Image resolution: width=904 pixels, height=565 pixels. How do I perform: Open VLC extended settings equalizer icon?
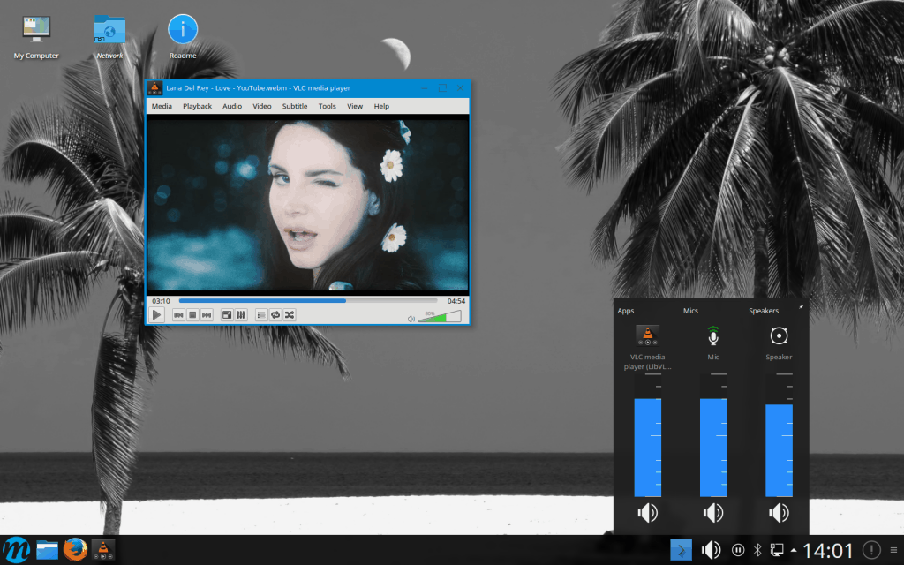click(x=241, y=315)
